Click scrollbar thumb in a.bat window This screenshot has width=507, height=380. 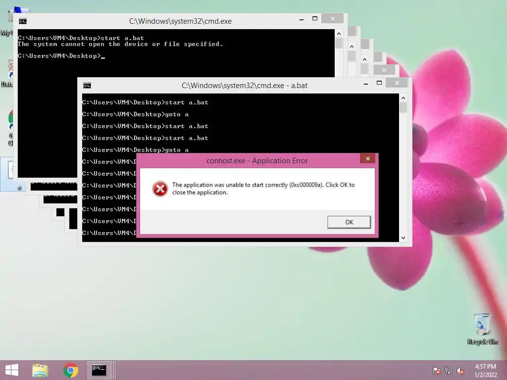click(x=403, y=107)
